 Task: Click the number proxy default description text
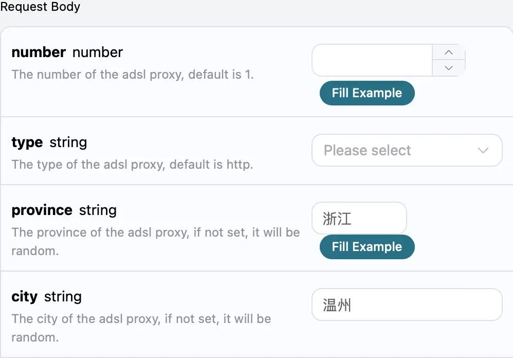(x=133, y=75)
